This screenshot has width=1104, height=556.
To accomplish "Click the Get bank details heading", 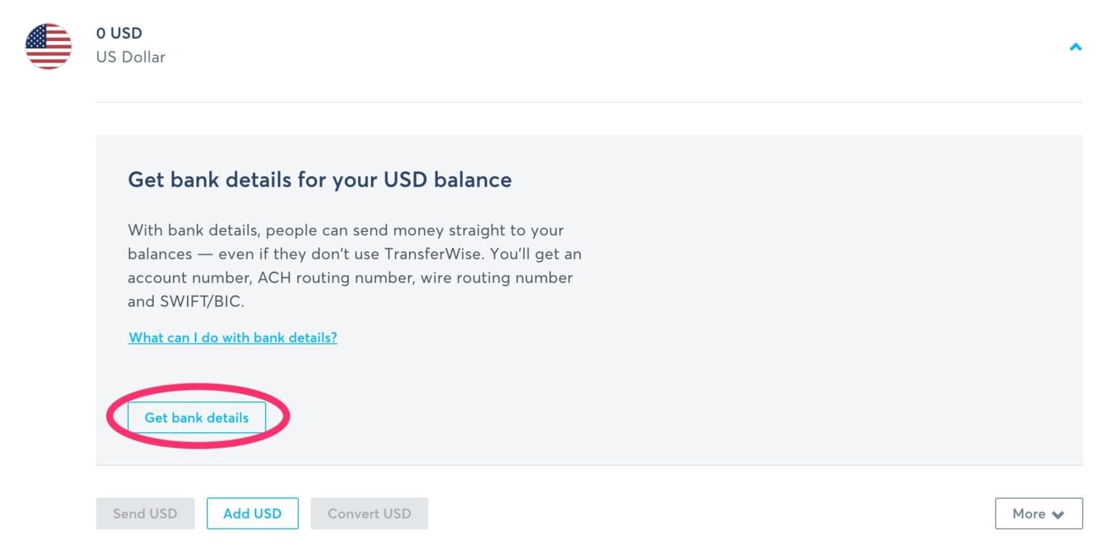I will click(x=319, y=180).
